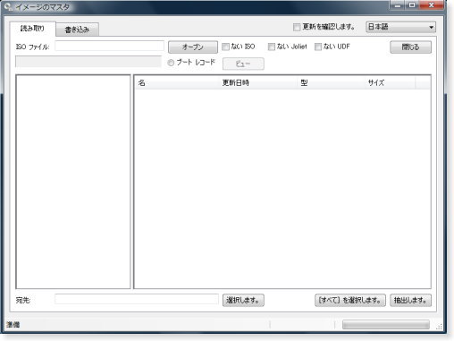Click the 選択します button
The image size is (454, 341).
click(243, 300)
